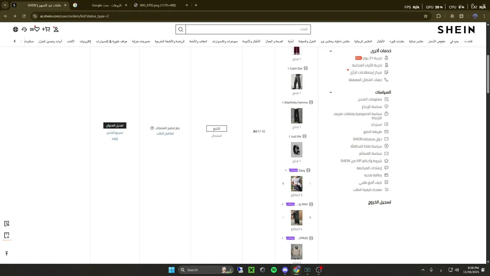Collapse the خدمات أخرى section

331,51
